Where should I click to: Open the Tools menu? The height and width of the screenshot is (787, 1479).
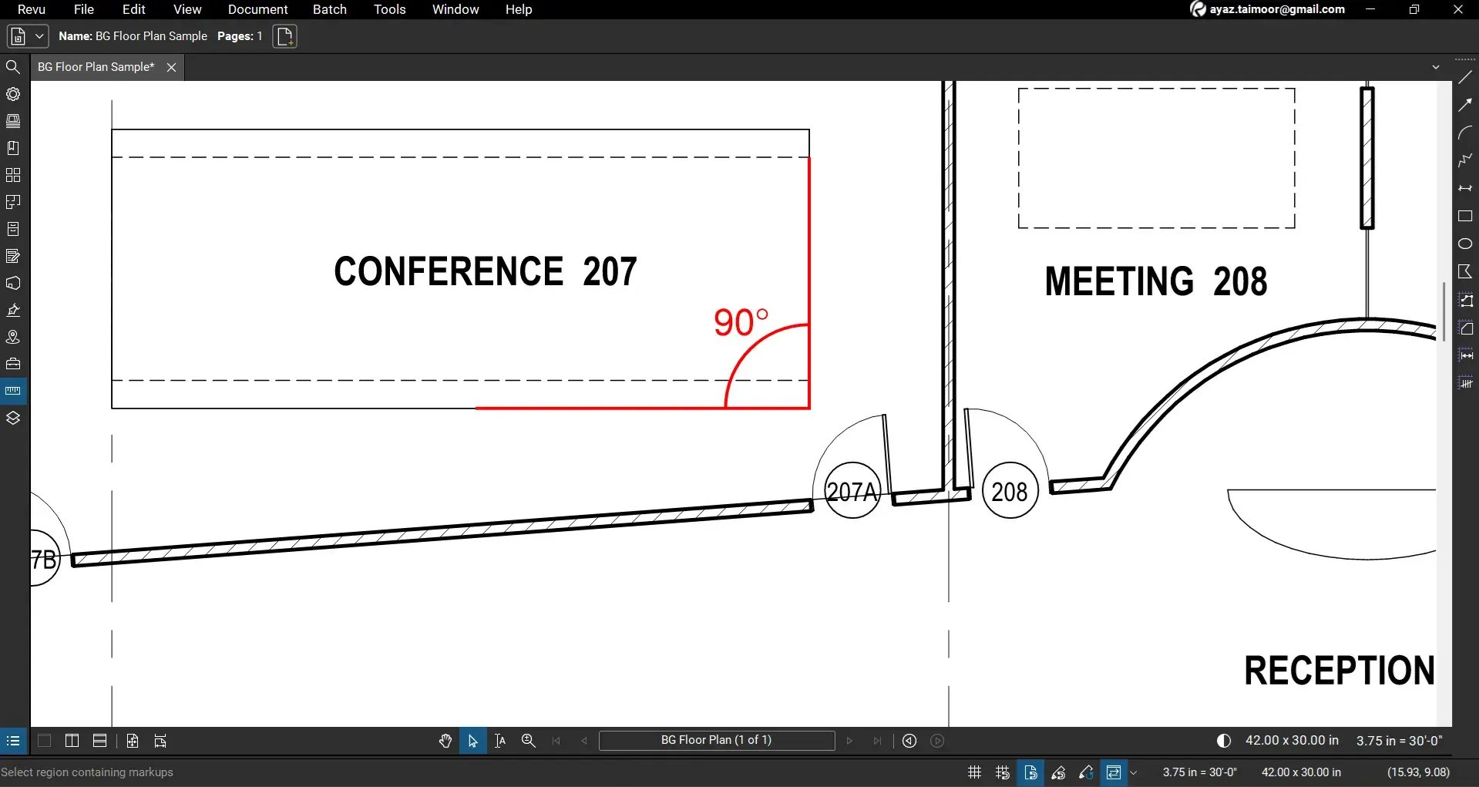tap(389, 9)
